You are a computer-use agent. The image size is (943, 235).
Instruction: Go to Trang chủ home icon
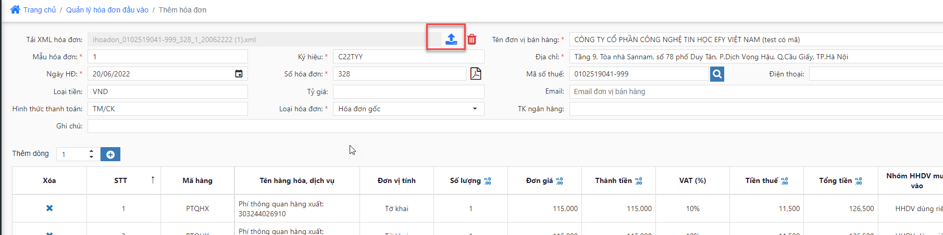(x=15, y=9)
